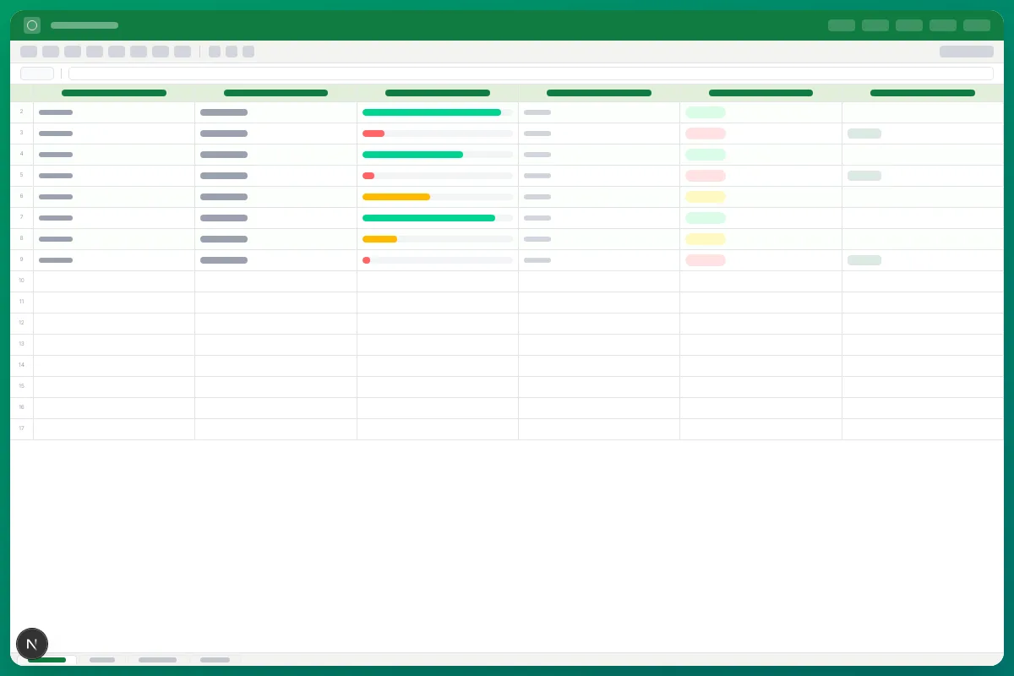Click the gray tag in row 3's last column
Image resolution: width=1014 pixels, height=676 pixels.
[864, 134]
